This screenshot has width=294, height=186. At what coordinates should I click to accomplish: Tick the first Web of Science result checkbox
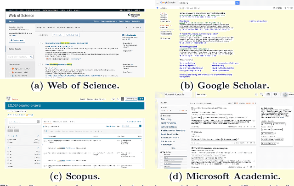[x=40, y=43]
